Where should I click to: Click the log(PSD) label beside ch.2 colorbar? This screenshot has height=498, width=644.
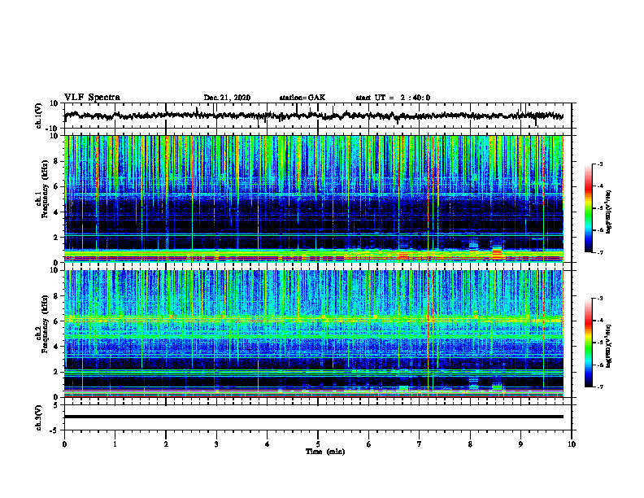[609, 346]
